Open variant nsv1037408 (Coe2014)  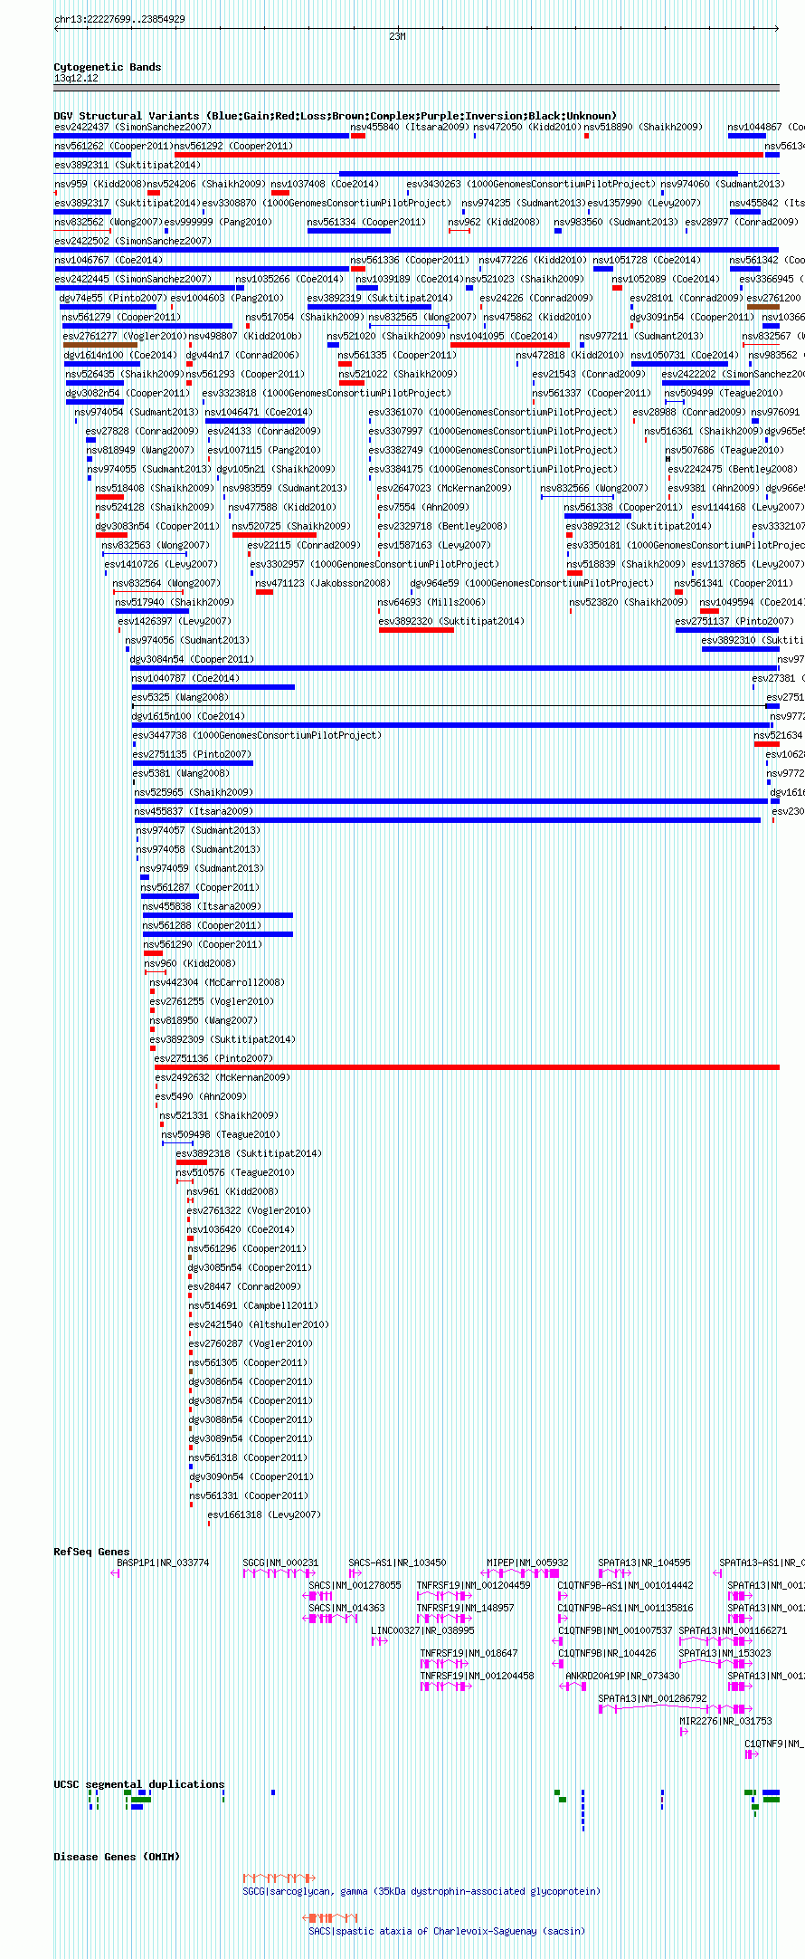pos(325,184)
